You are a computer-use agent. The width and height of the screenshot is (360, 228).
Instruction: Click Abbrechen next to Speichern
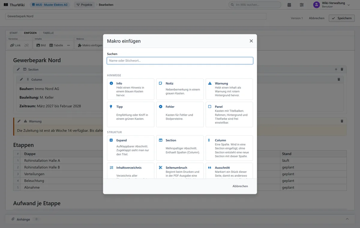(316, 18)
